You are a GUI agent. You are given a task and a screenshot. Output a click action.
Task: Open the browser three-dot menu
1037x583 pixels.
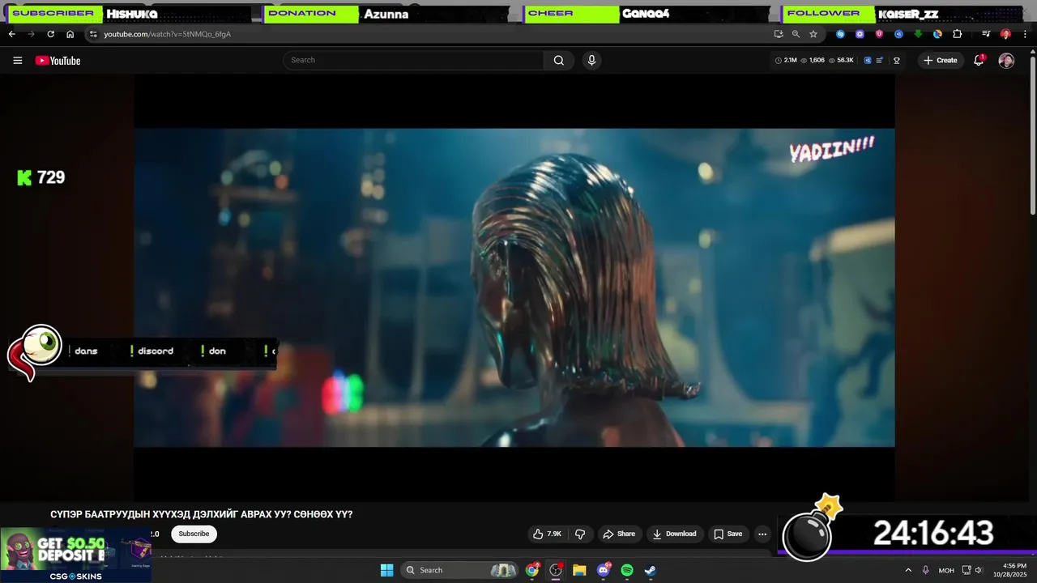pyautogui.click(x=1026, y=34)
